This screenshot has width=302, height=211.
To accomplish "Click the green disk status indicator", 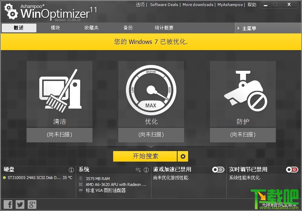I will tap(4, 178).
